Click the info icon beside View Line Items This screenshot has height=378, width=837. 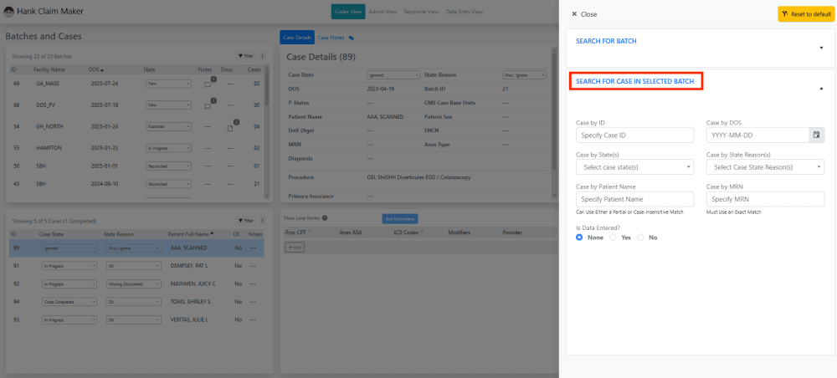point(325,217)
